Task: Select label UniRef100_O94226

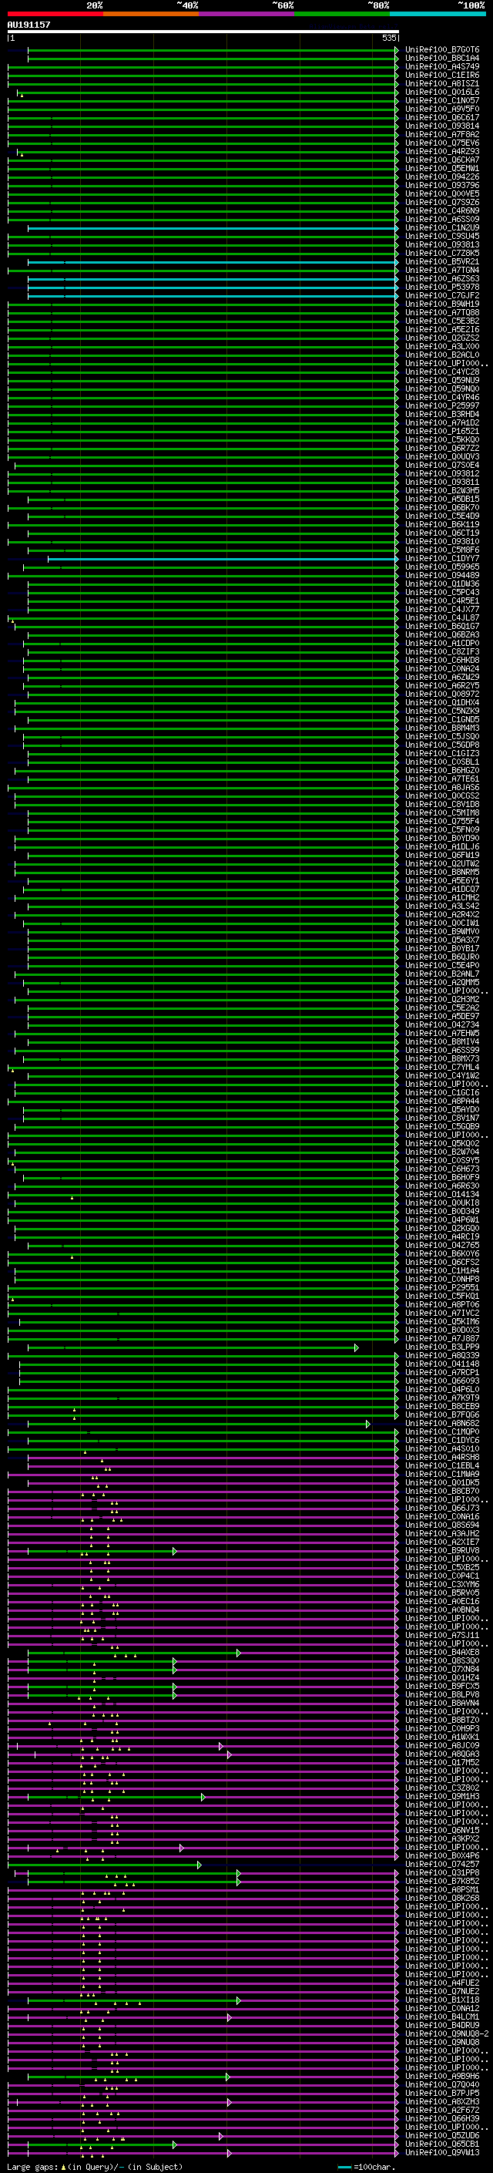Action: [441, 177]
